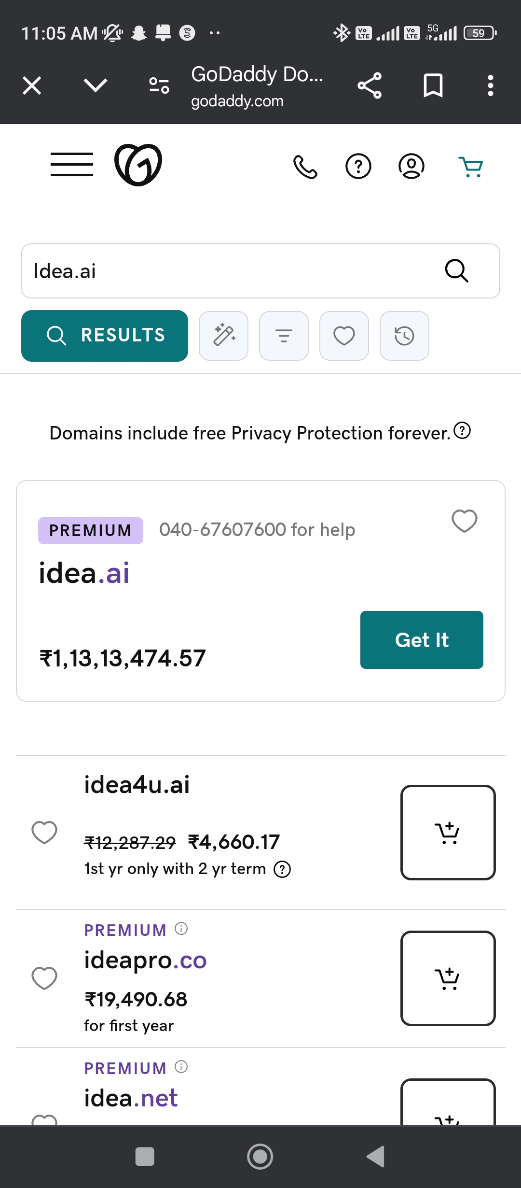This screenshot has width=521, height=1188.
Task: Open the hamburger navigation menu
Action: point(71,164)
